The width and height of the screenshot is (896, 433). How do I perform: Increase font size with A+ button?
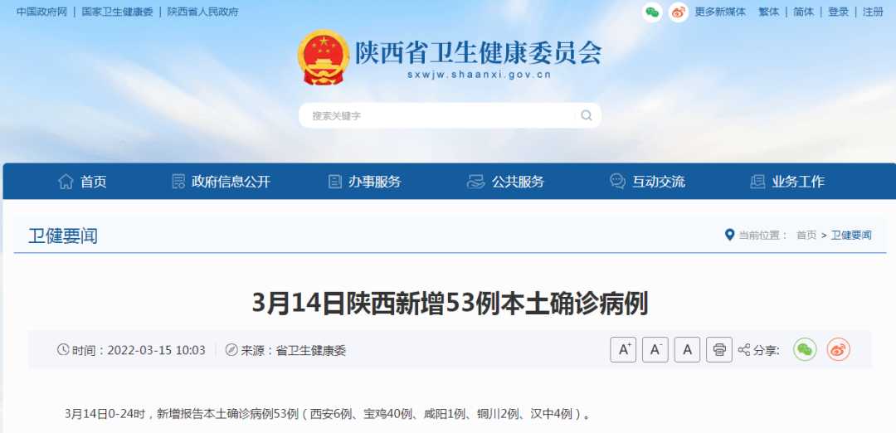point(623,349)
